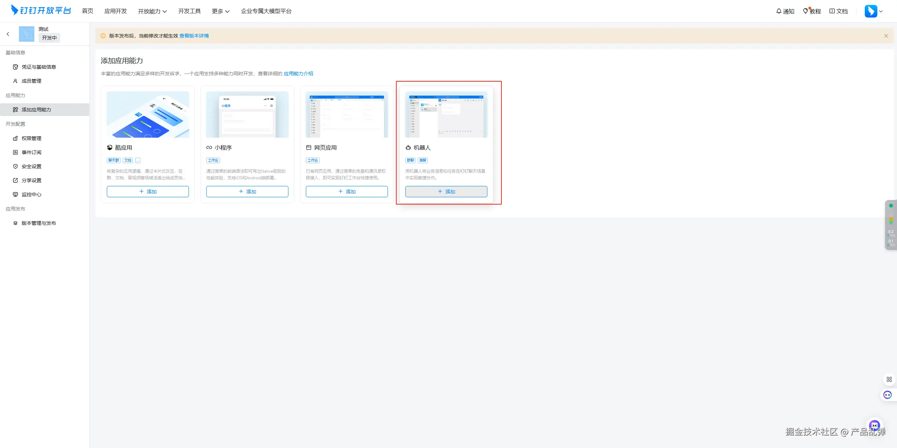897x448 pixels.
Task: Open notifications bell icon
Action: (x=779, y=11)
